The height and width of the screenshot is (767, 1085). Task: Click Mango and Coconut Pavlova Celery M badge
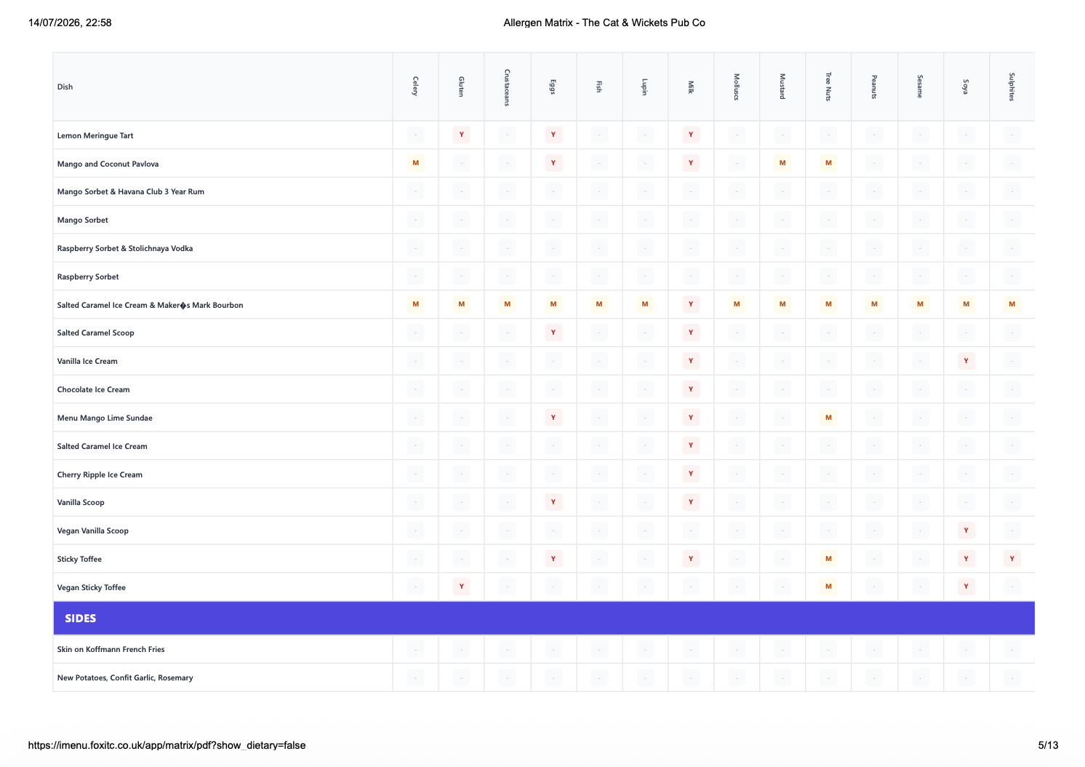point(415,163)
